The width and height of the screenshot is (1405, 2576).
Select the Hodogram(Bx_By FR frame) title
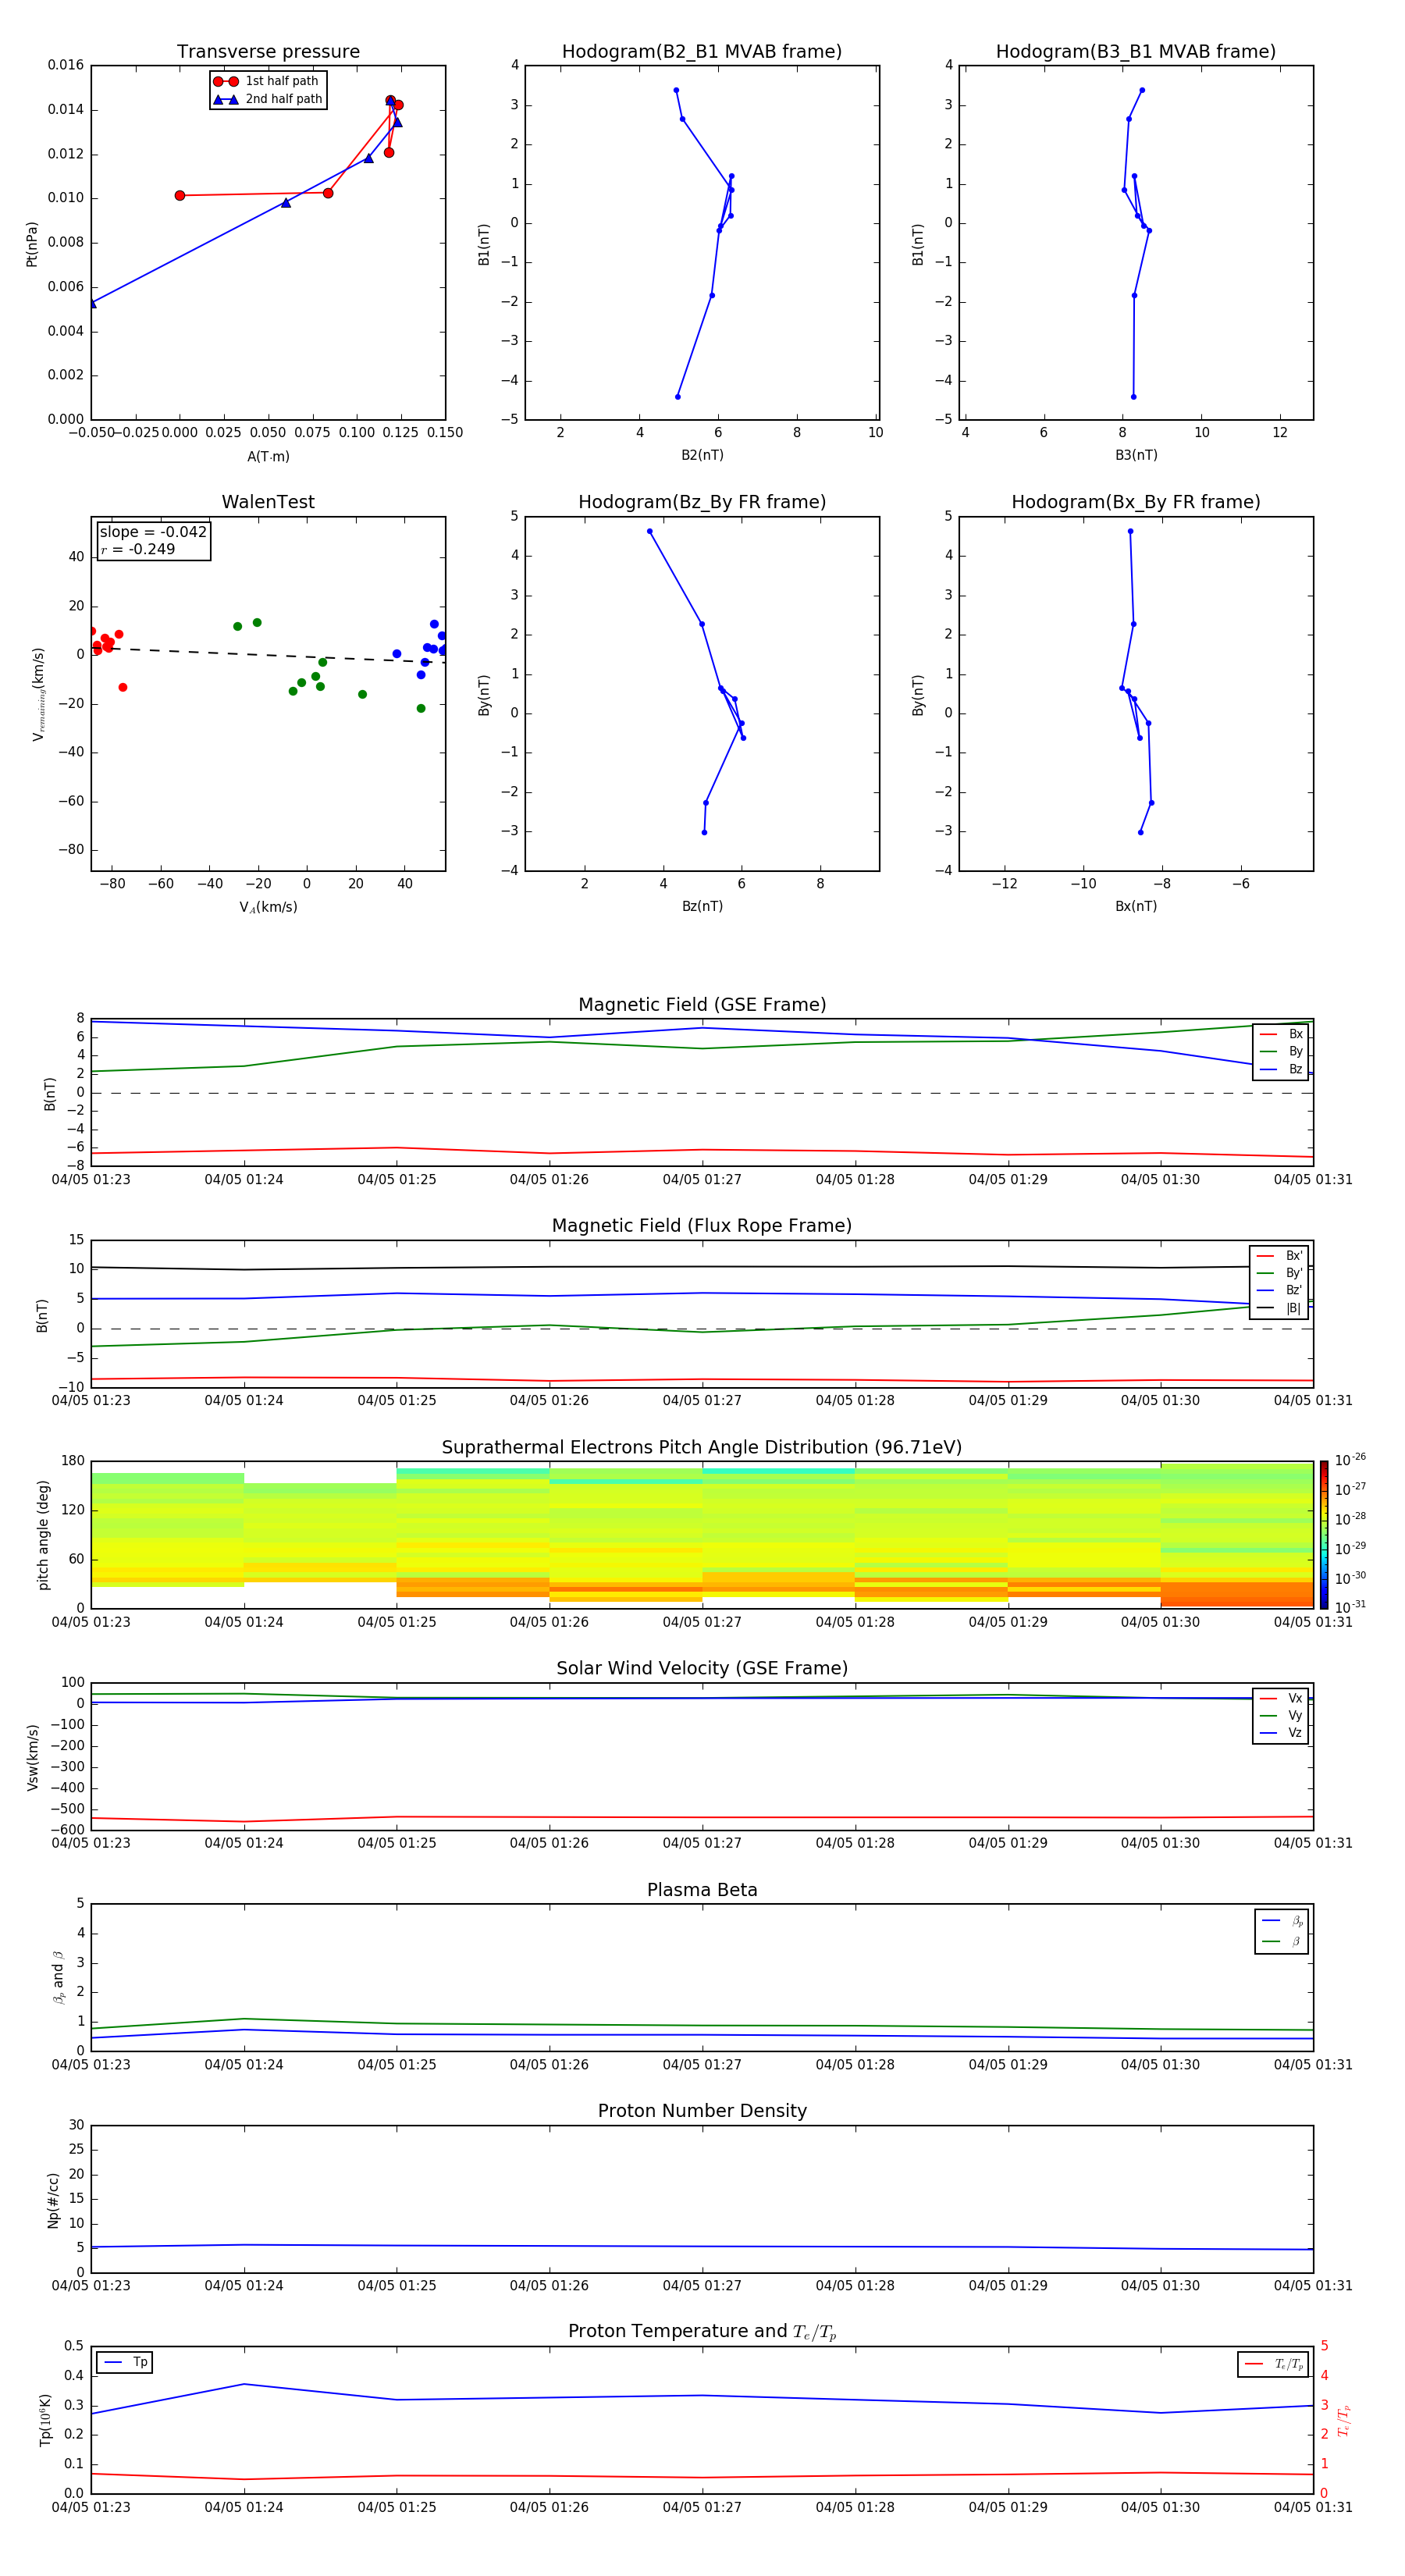coord(1135,502)
